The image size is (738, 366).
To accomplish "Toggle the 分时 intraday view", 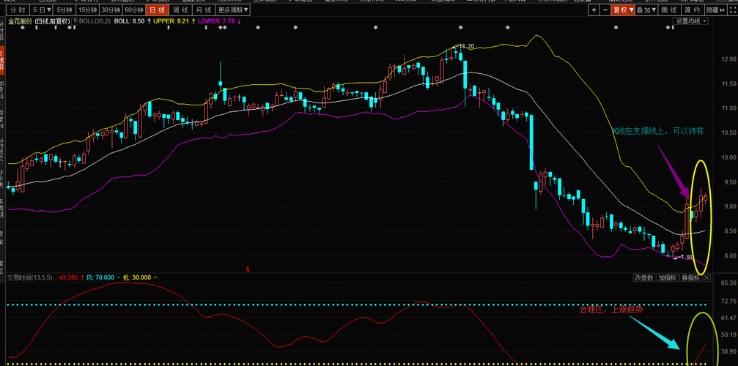I will pyautogui.click(x=18, y=10).
